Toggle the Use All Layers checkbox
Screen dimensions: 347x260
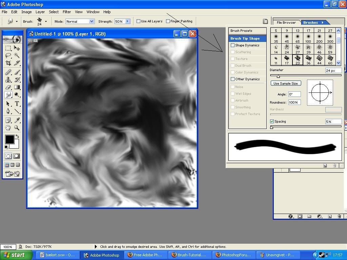point(138,21)
